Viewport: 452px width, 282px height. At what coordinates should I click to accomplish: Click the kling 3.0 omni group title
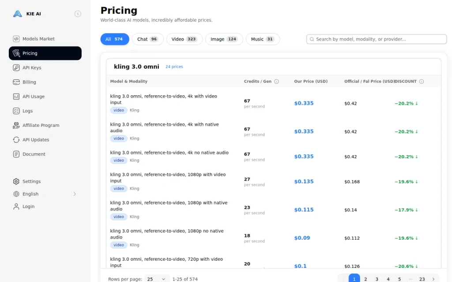pos(136,67)
